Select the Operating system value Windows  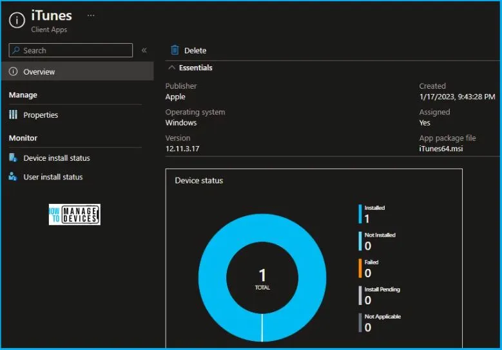(181, 122)
